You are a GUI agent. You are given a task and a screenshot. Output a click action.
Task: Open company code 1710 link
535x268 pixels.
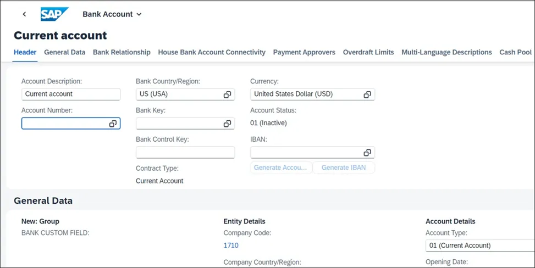pos(231,245)
